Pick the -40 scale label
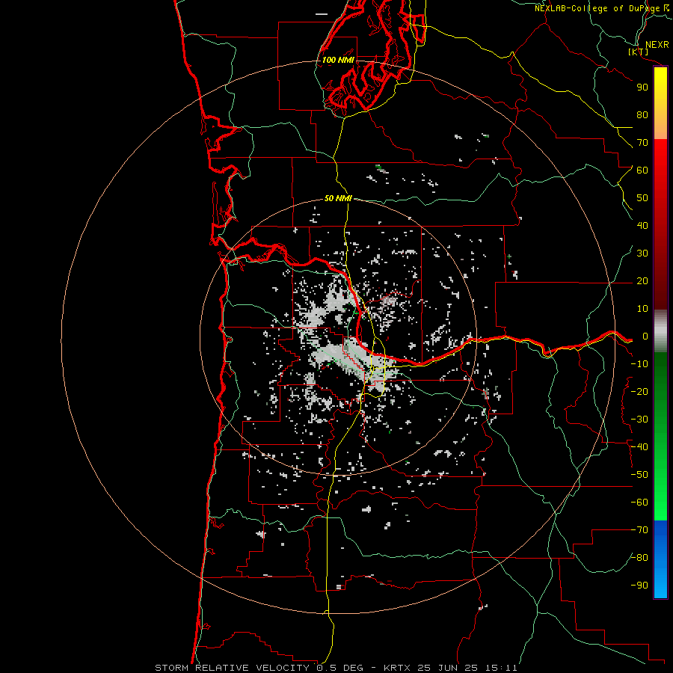This screenshot has height=673, width=673. coord(639,447)
